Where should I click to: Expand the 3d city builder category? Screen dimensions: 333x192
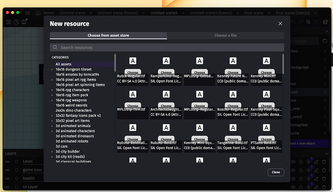click(52, 151)
